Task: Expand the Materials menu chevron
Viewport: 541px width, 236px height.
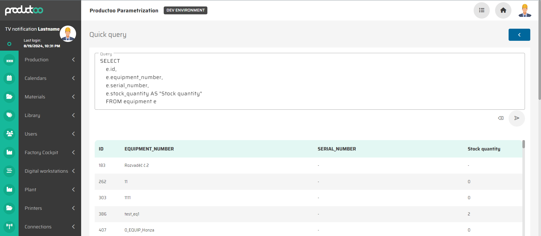Action: click(74, 97)
